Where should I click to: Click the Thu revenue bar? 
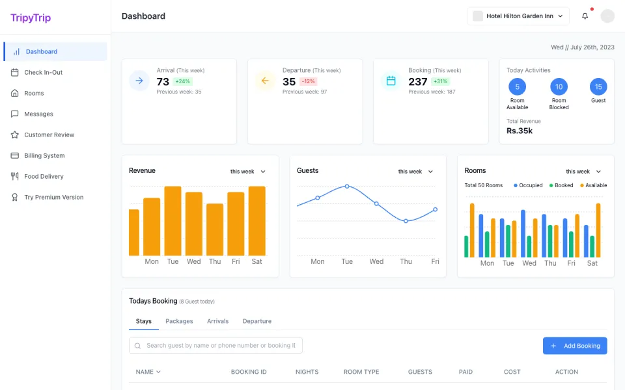click(215, 229)
